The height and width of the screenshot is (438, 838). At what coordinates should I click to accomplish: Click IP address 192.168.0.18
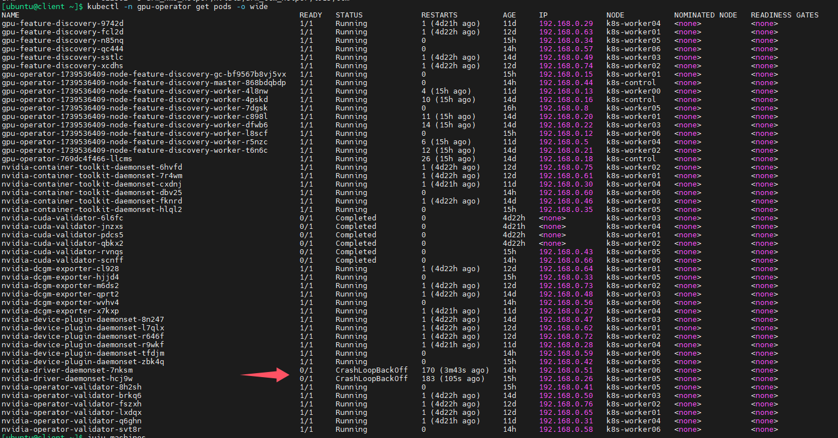click(566, 158)
